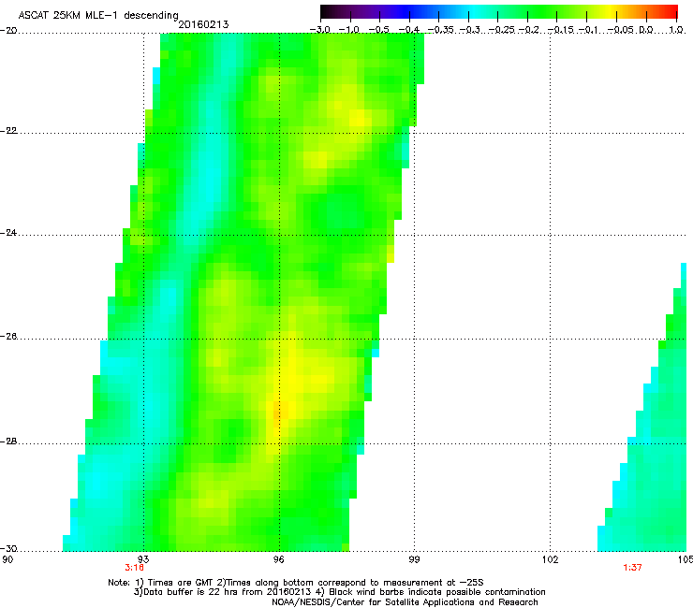
Task: Click the "-0.4" color bar label
Action: point(409,30)
